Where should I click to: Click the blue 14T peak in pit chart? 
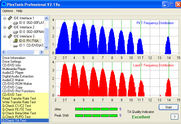tap(168, 45)
